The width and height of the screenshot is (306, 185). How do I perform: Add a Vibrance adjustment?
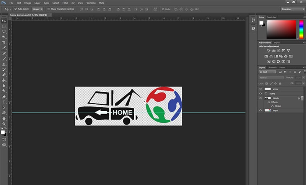(x=288, y=51)
